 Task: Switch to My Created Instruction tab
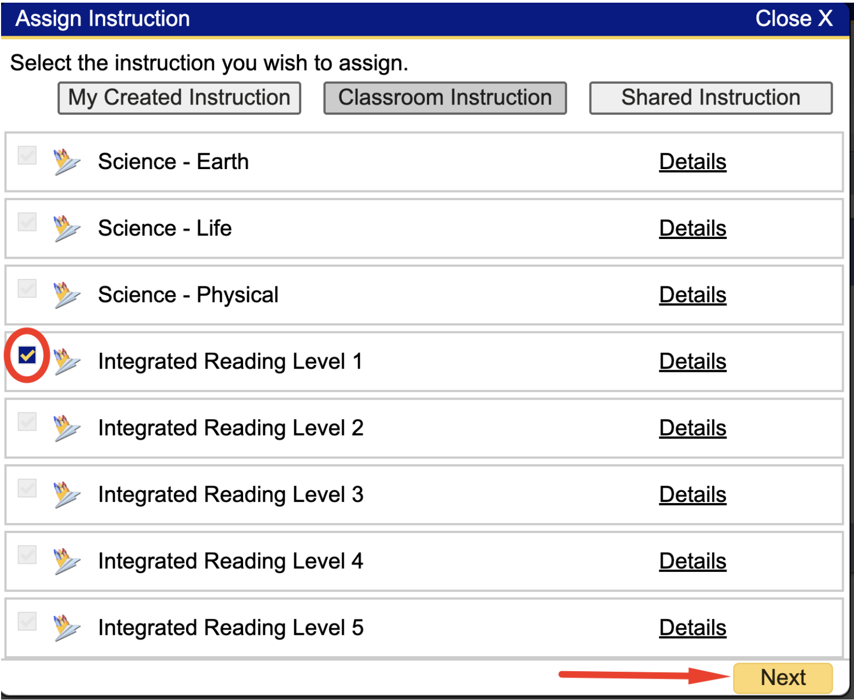pyautogui.click(x=179, y=97)
